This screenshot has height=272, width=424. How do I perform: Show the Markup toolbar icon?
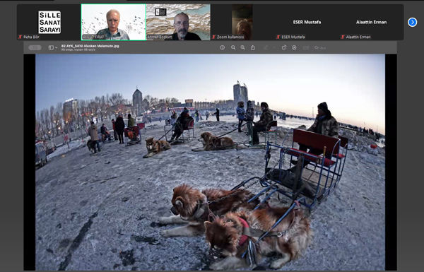(294, 47)
